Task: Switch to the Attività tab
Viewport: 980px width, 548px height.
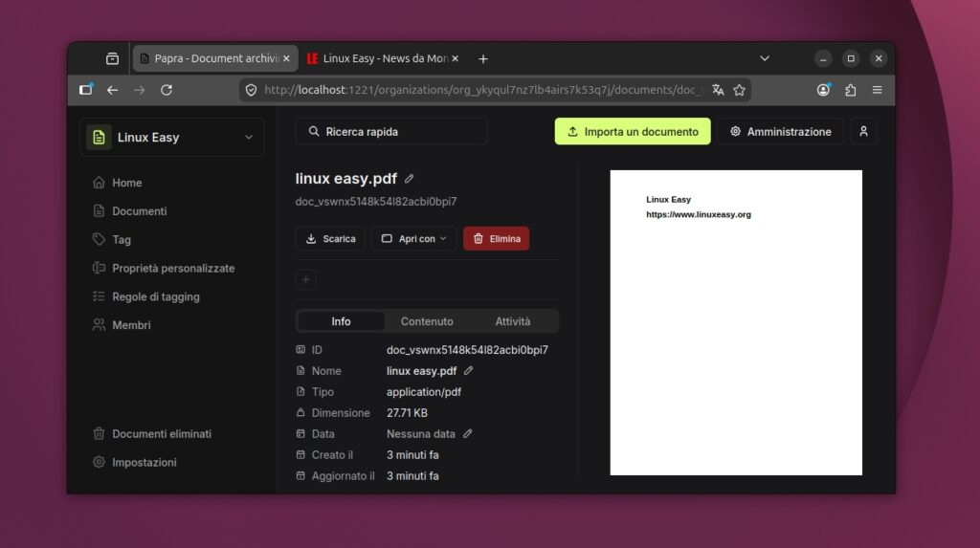Action: [x=513, y=321]
